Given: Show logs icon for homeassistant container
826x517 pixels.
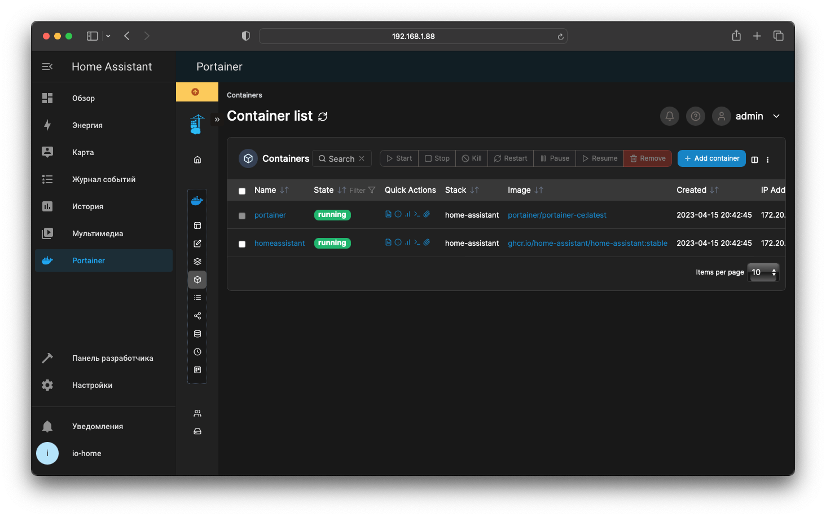Looking at the screenshot, I should point(388,242).
